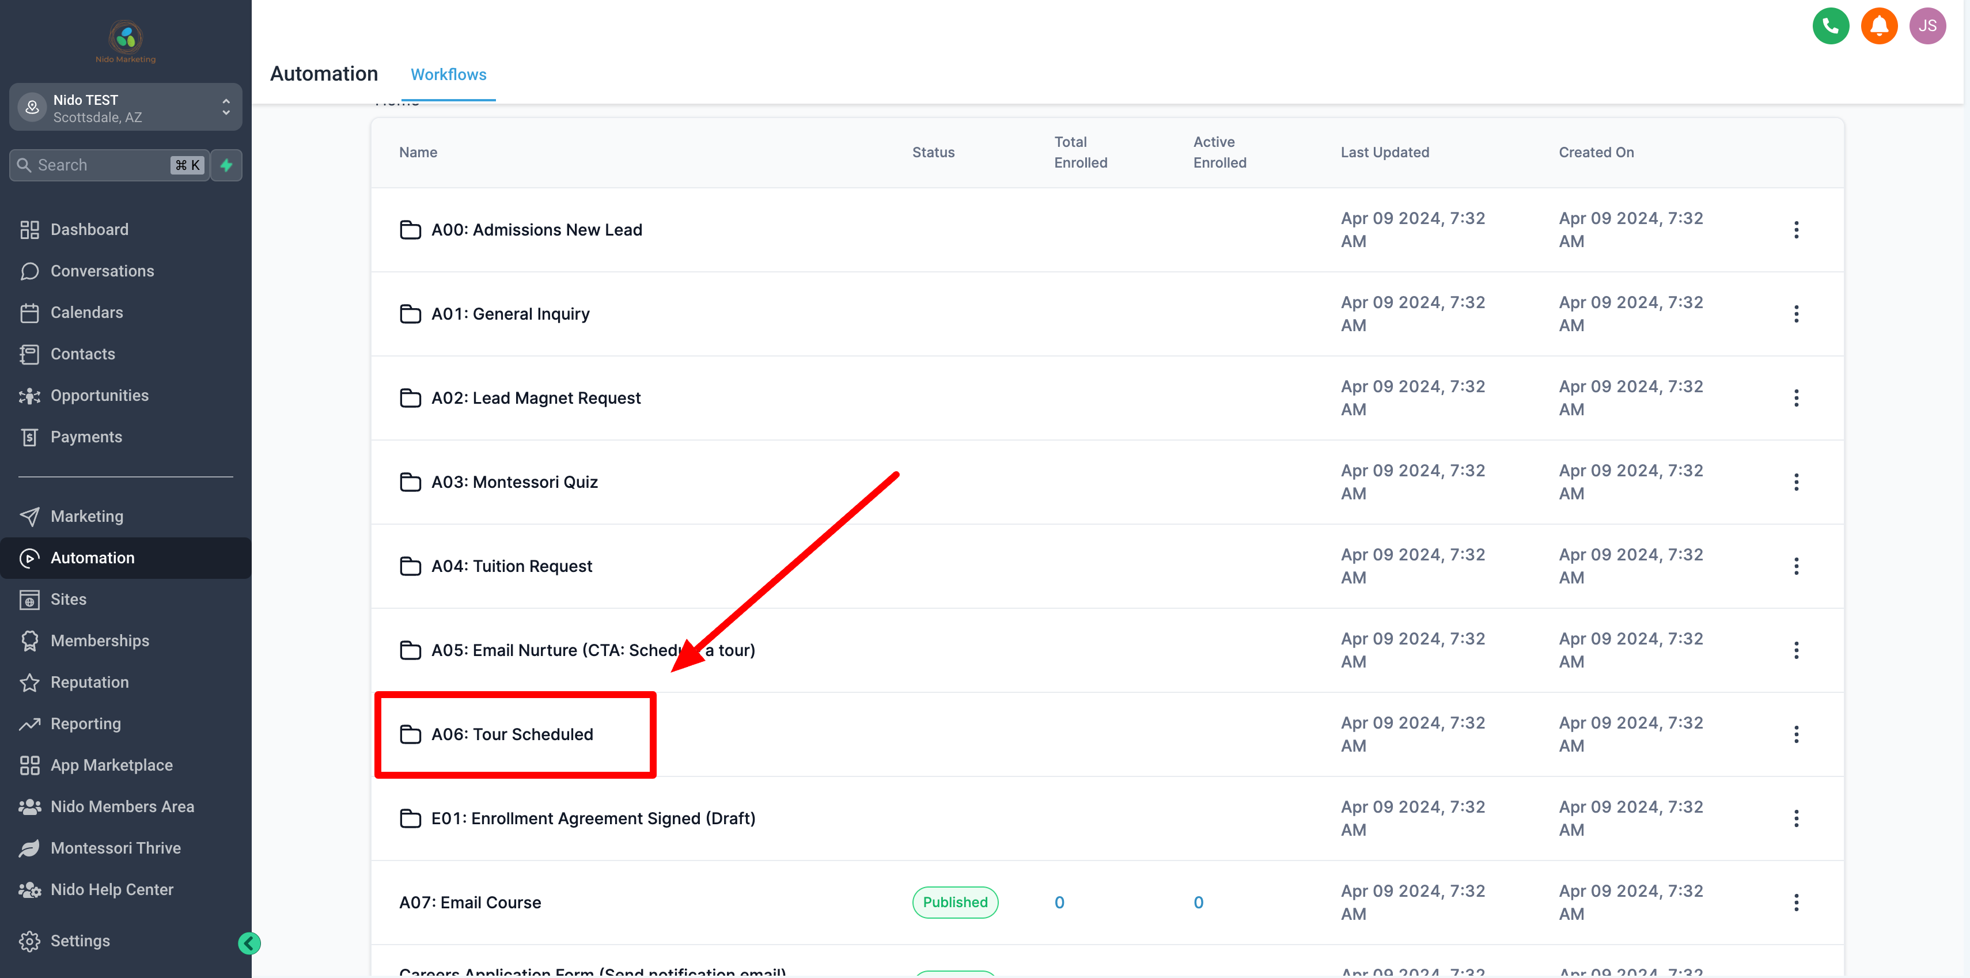Screen dimensions: 1970x978
Task: Open the A02: Lead Magnet Request folder icon
Action: pyautogui.click(x=411, y=397)
